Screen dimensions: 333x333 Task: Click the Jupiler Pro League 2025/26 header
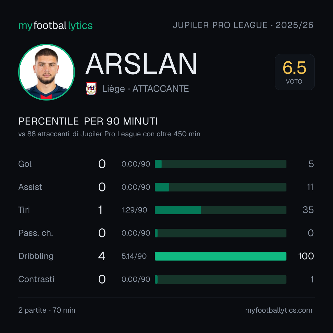pyautogui.click(x=243, y=25)
